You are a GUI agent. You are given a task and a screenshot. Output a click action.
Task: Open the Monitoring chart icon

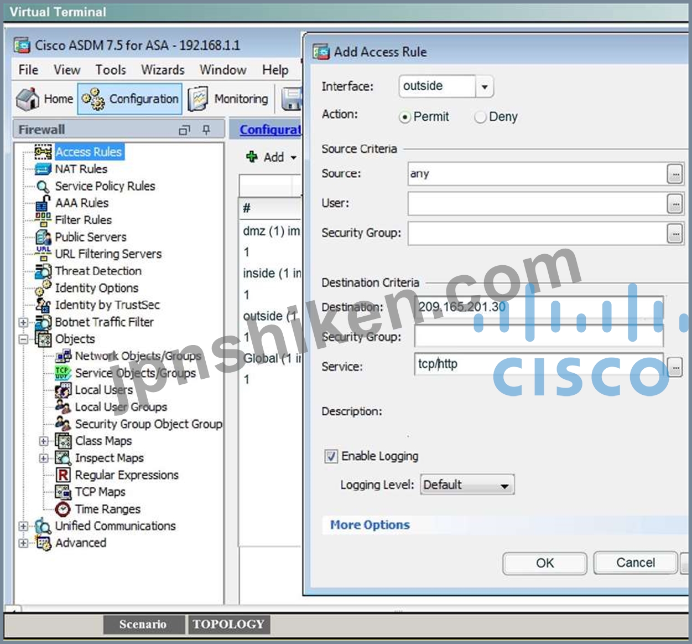click(198, 99)
